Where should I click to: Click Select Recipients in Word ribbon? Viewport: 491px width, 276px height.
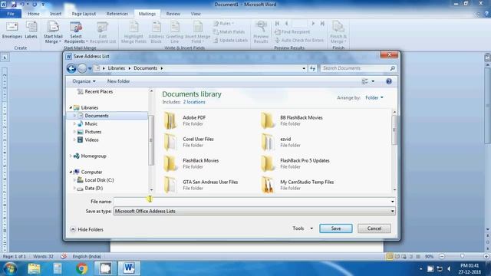click(x=76, y=32)
